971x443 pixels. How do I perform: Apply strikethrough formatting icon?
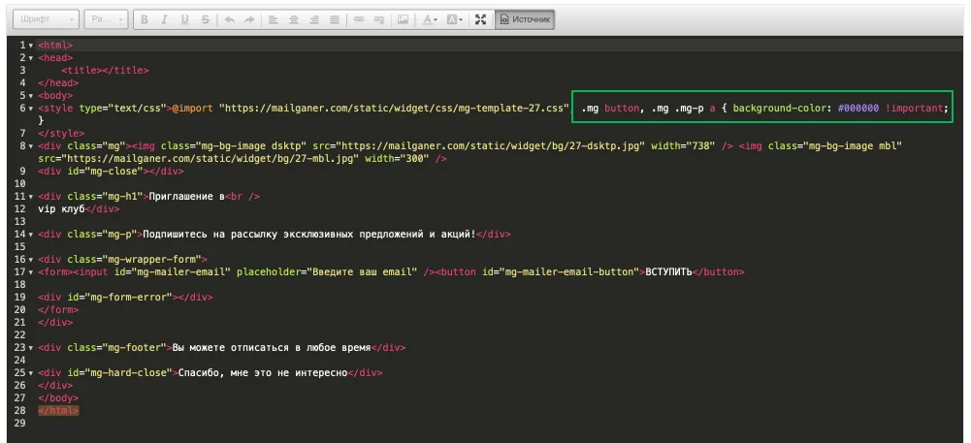click(205, 19)
